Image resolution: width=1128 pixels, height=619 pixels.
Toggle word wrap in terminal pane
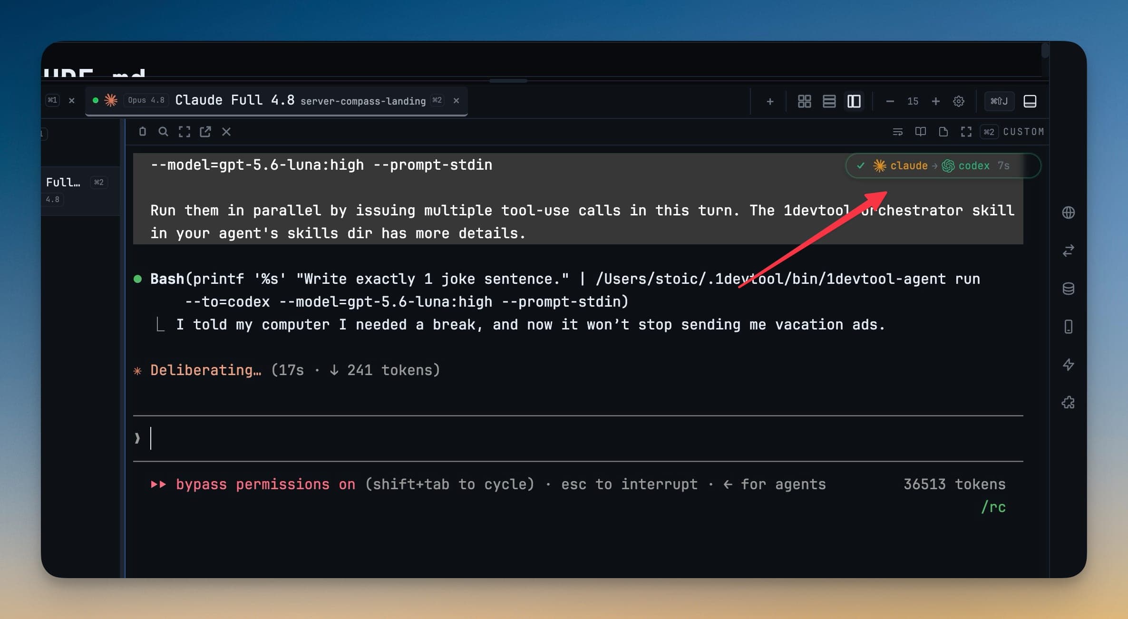click(x=897, y=132)
